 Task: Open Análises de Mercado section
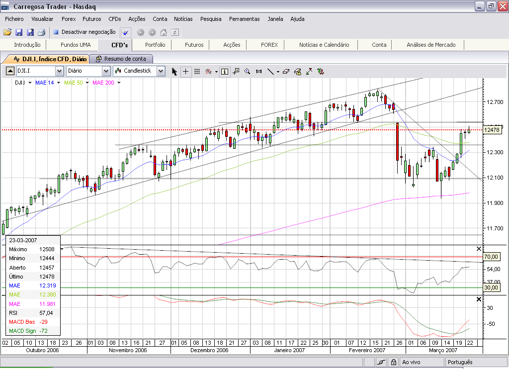click(x=431, y=45)
